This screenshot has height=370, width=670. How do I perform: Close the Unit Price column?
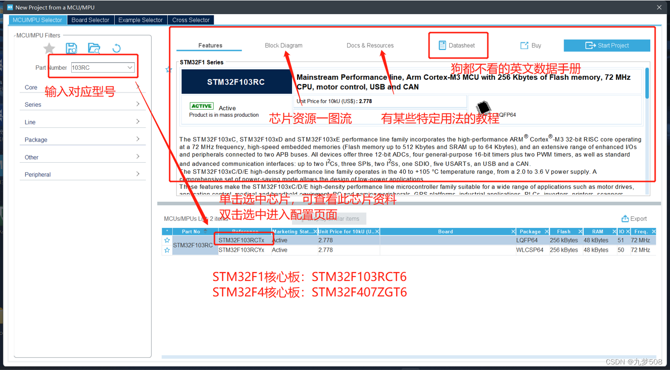[x=377, y=232]
